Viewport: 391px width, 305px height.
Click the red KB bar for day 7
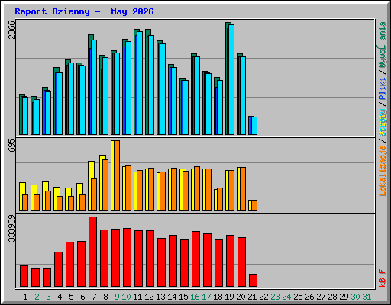(x=93, y=252)
